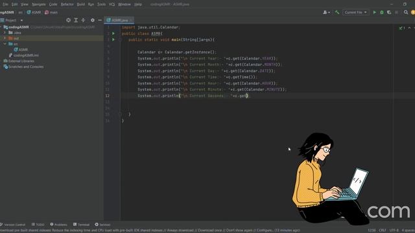Image resolution: width=415 pixels, height=233 pixels.
Task: Open Services tool window
Action: [102, 225]
